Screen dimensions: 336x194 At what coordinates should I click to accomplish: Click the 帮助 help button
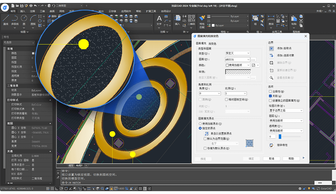point(291,159)
